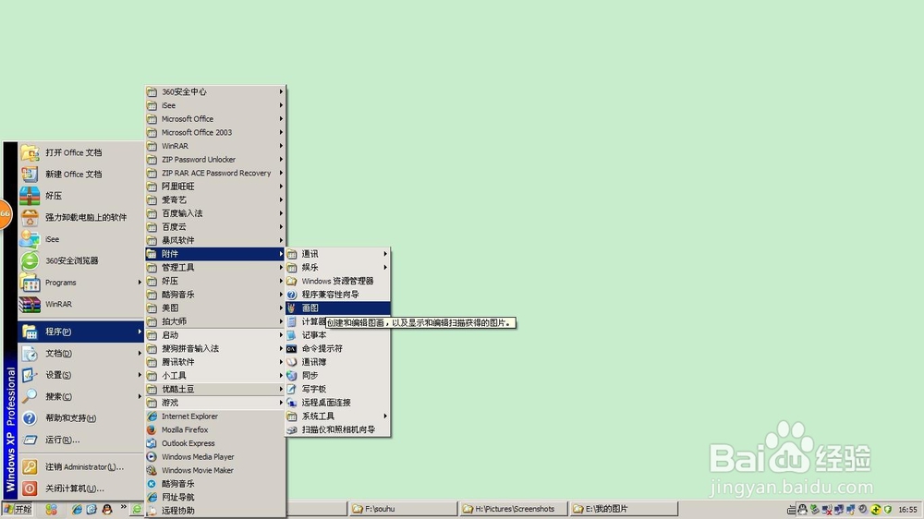Open 扫描仪和照相机向导 wizard
Screen dimensions: 924x519
tap(337, 430)
